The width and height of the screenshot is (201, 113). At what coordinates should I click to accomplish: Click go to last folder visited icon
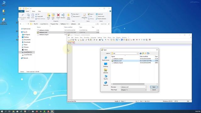tap(140, 53)
